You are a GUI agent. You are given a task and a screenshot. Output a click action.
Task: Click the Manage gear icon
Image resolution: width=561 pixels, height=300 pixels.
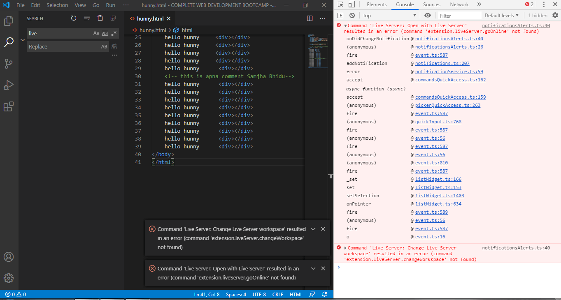pos(9,278)
